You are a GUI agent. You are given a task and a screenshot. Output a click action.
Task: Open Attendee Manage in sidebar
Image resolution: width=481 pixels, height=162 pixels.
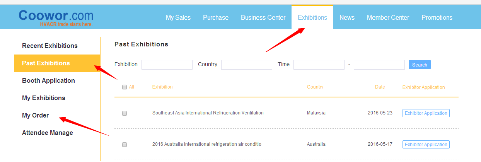(48, 133)
